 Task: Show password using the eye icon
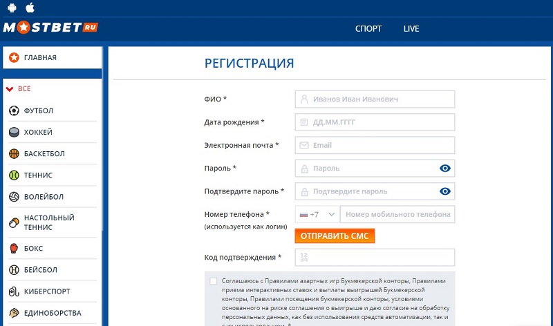(444, 168)
